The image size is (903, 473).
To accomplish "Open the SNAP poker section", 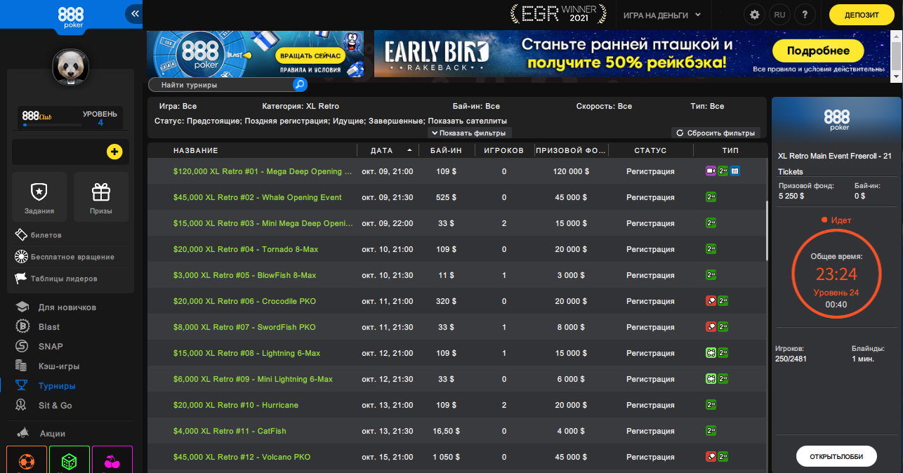I will [x=51, y=347].
